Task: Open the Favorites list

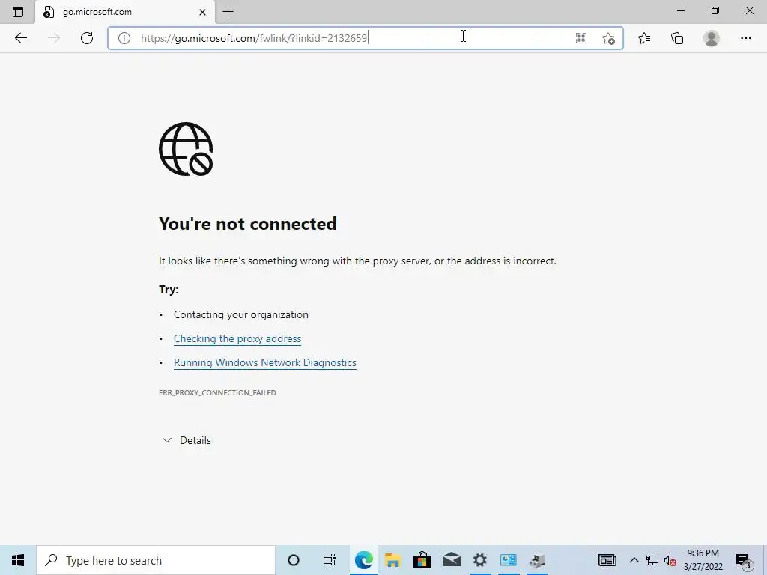Action: [644, 38]
